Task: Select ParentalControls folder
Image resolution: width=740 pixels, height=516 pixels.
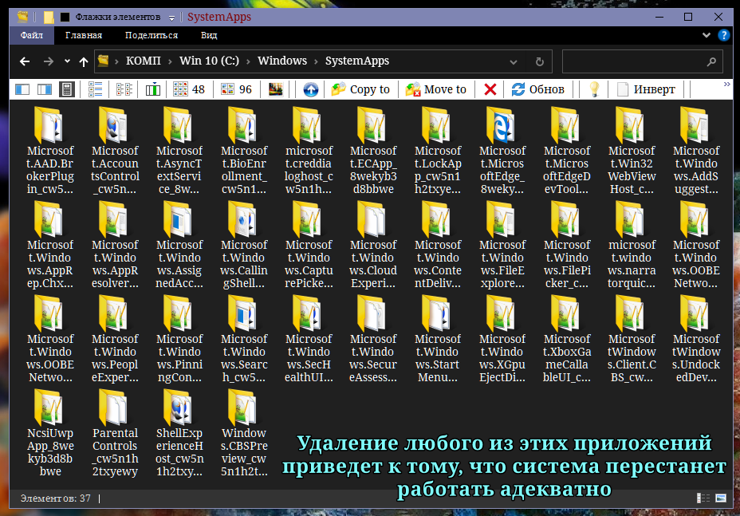Action: (x=115, y=433)
